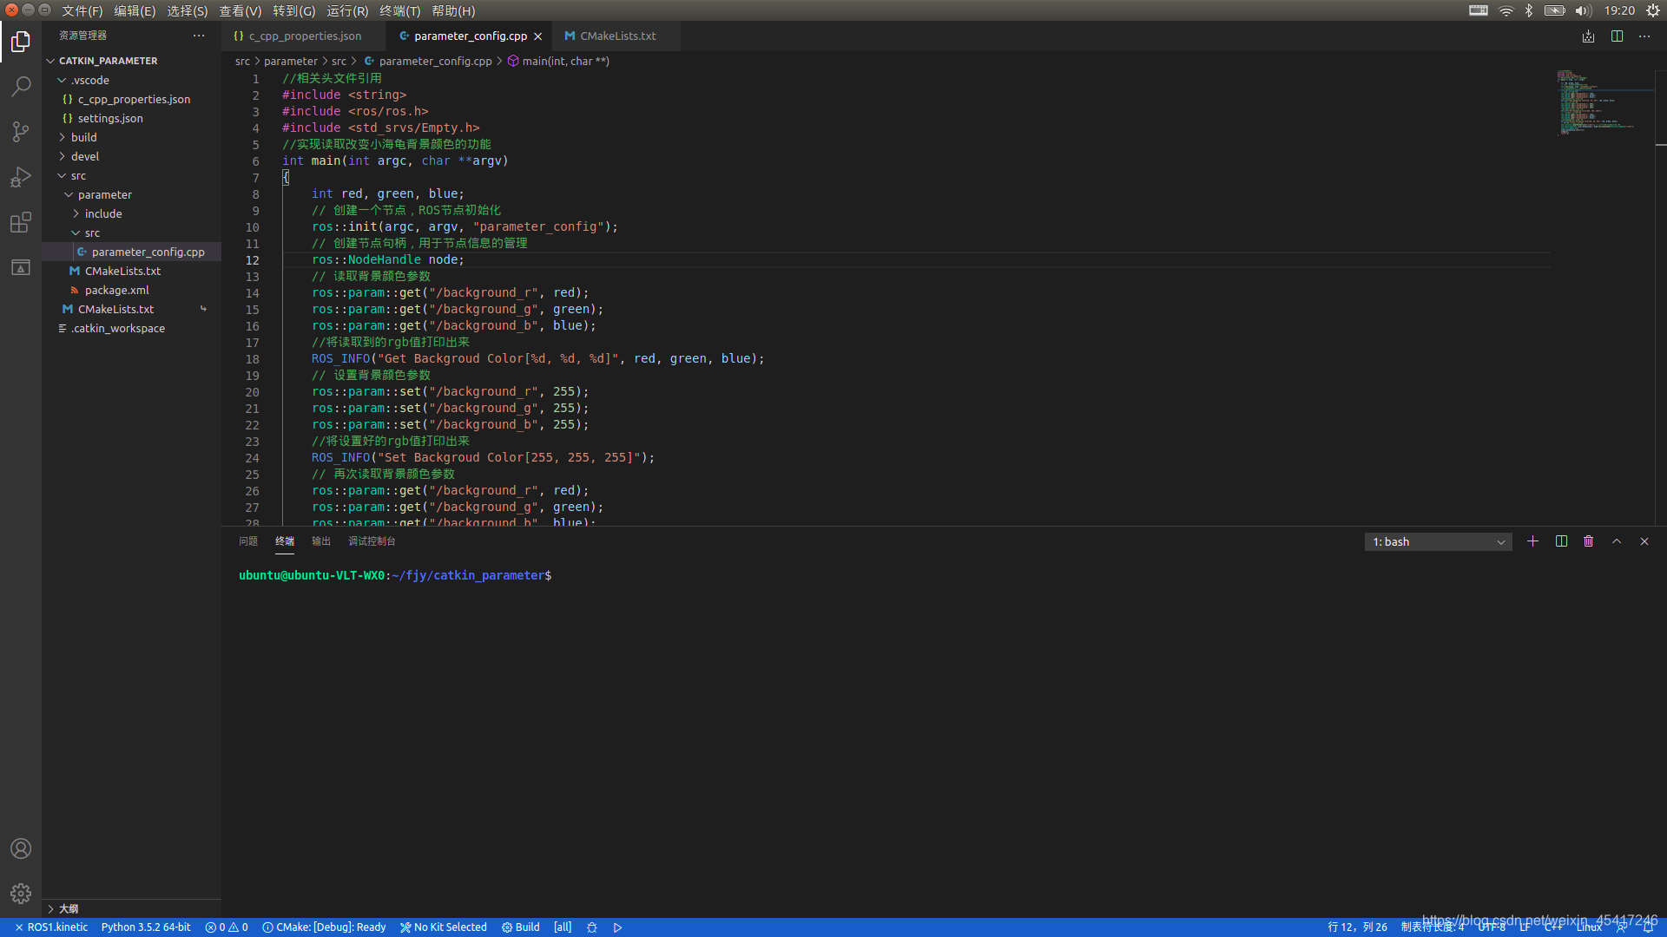This screenshot has height=937, width=1667.
Task: Expand the devel folder
Action: pyautogui.click(x=132, y=156)
